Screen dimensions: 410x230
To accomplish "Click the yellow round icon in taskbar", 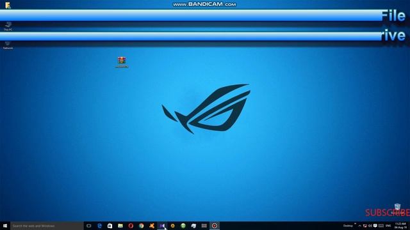I will click(172, 226).
